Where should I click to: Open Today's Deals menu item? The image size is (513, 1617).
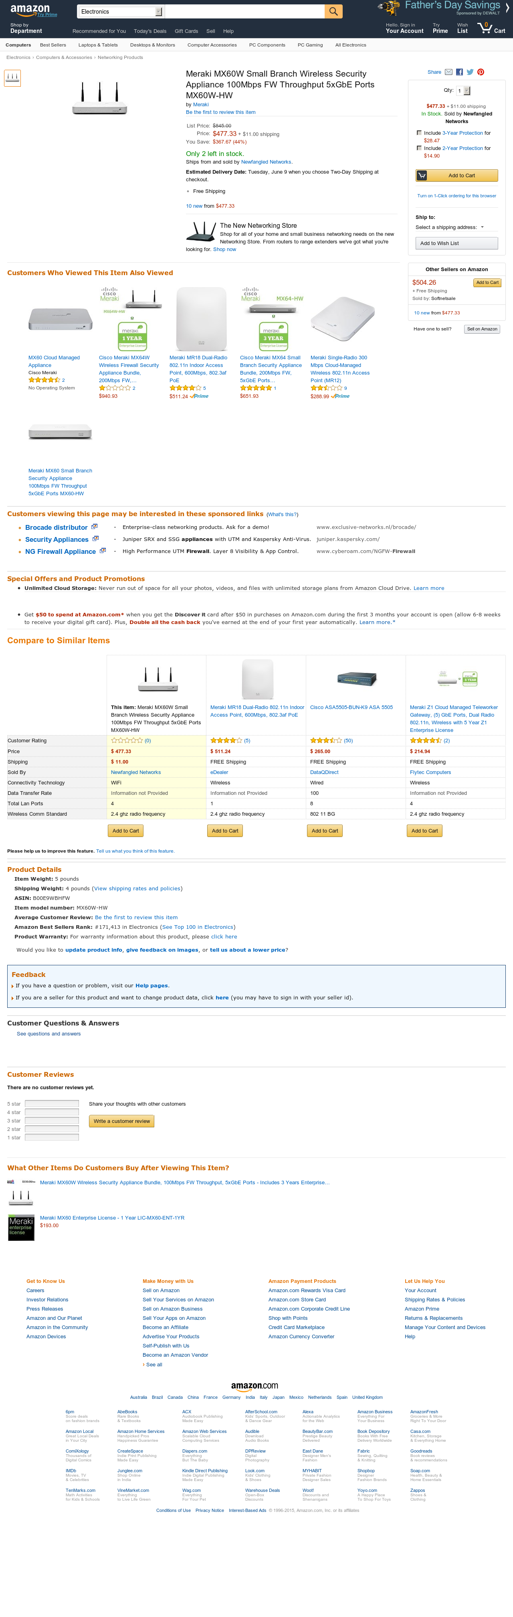click(150, 31)
